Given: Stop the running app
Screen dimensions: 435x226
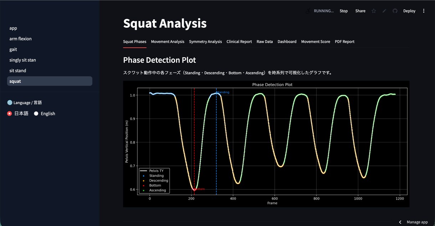Looking at the screenshot, I should tap(344, 11).
